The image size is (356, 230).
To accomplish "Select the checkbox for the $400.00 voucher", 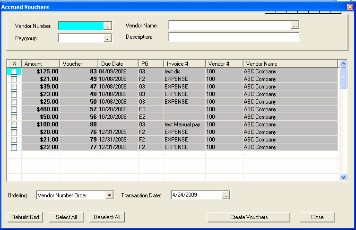I will [14, 109].
